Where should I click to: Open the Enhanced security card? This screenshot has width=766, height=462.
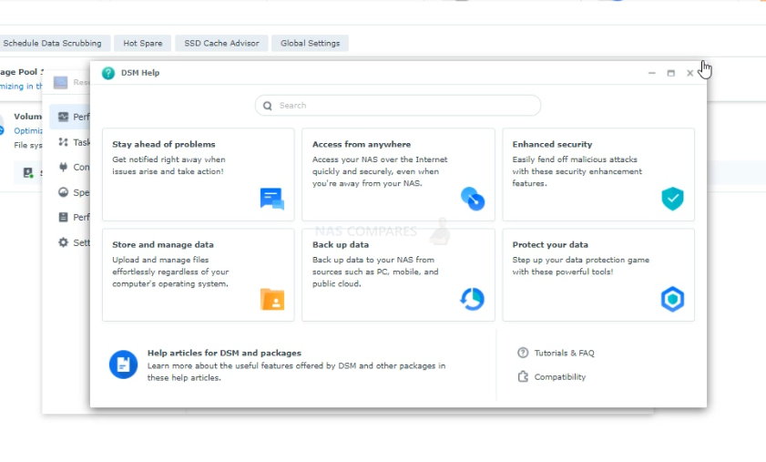(x=598, y=175)
